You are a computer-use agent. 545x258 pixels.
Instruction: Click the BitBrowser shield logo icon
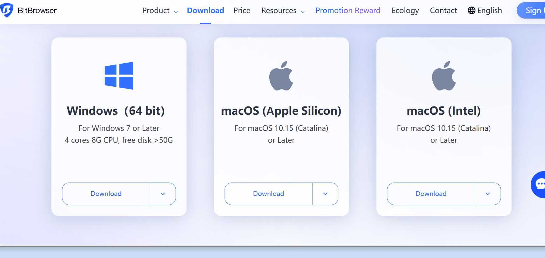coord(7,10)
